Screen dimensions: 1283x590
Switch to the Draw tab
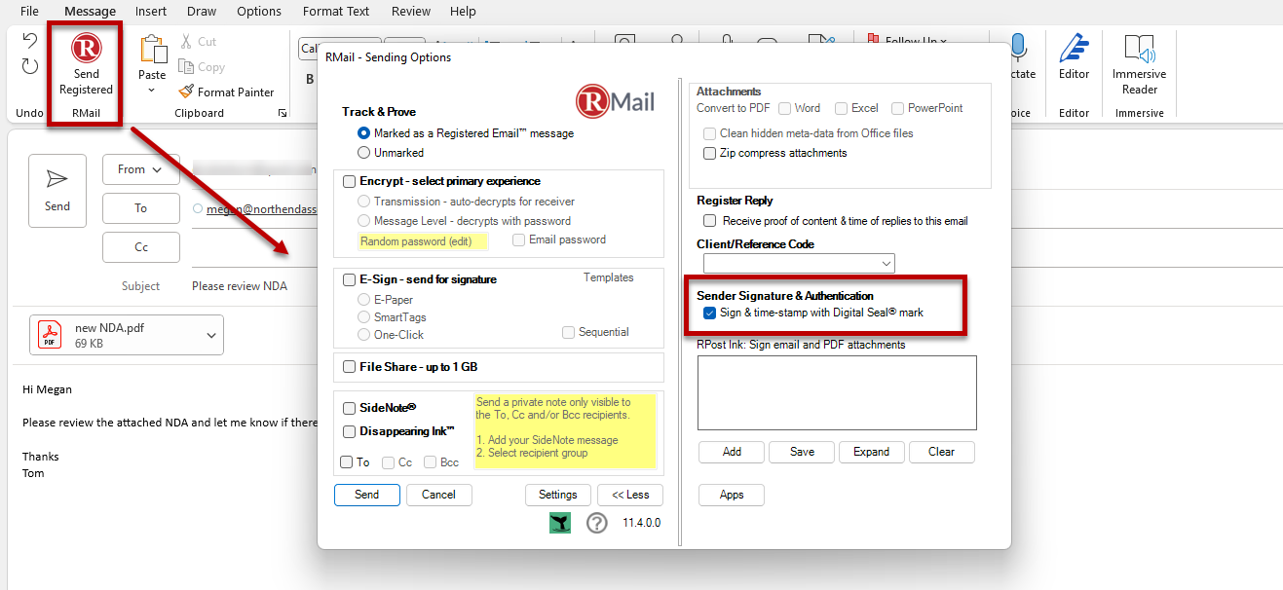click(x=202, y=12)
